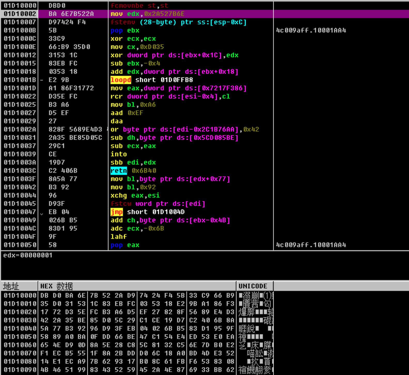
Task: Select the aad 0xEF instruction
Action: pos(127,113)
